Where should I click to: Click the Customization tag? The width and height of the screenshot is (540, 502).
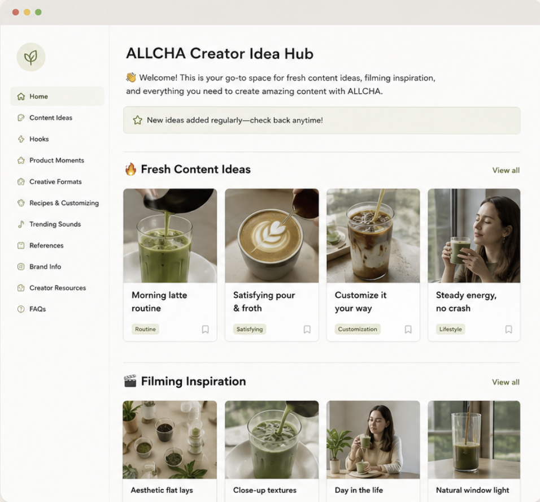(x=358, y=329)
